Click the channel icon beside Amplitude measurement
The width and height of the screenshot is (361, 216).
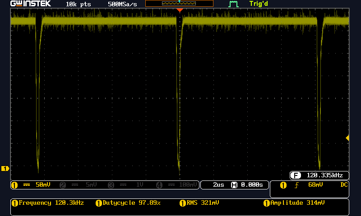[266, 203]
